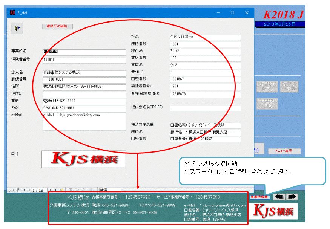Click the フィルターなし filter indicator

(x=79, y=190)
